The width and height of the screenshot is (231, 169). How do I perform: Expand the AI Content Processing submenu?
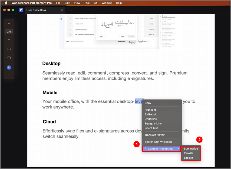(161, 148)
